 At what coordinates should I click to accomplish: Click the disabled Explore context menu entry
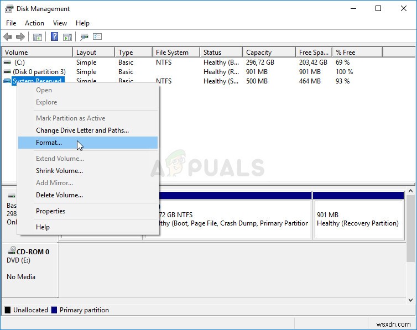click(x=88, y=102)
